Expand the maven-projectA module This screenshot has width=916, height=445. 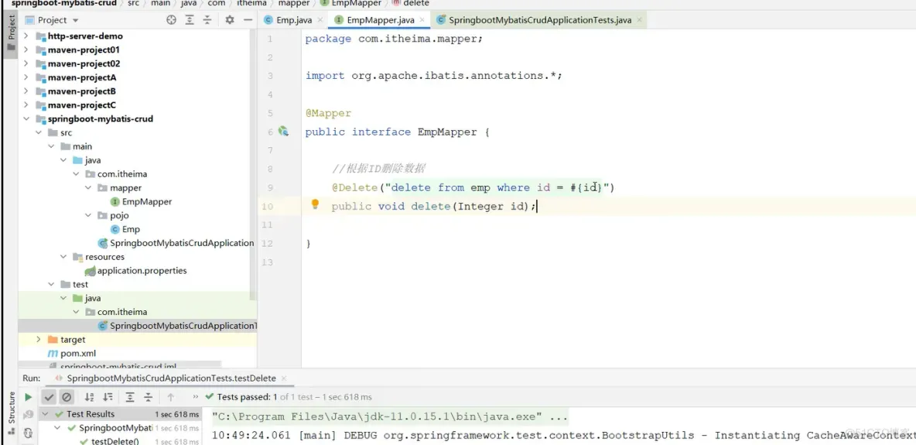pos(26,77)
